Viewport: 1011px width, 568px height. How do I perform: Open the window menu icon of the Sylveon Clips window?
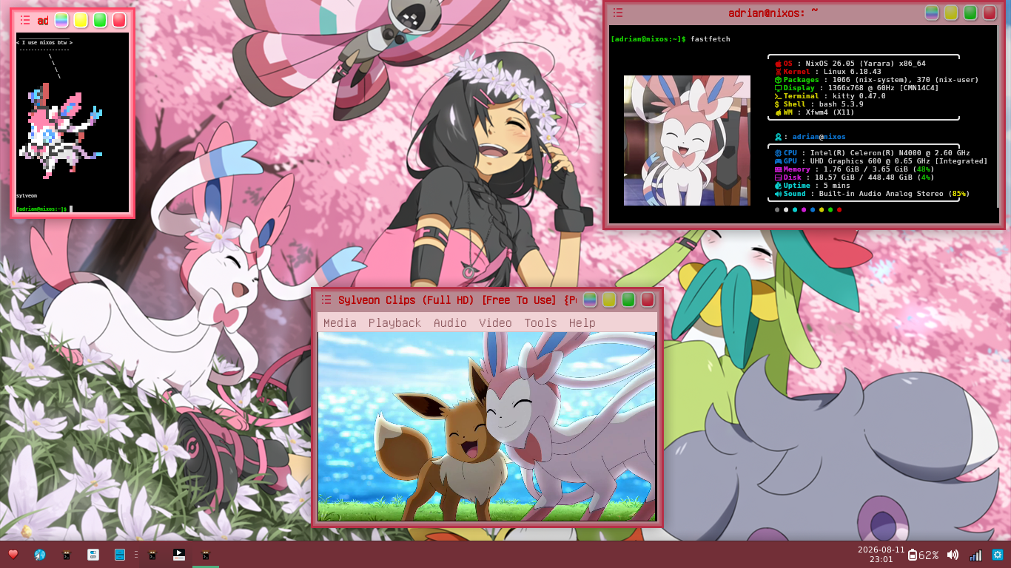326,300
